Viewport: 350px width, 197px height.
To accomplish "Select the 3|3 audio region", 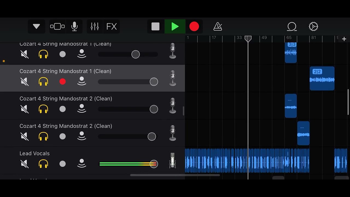I will (291, 53).
